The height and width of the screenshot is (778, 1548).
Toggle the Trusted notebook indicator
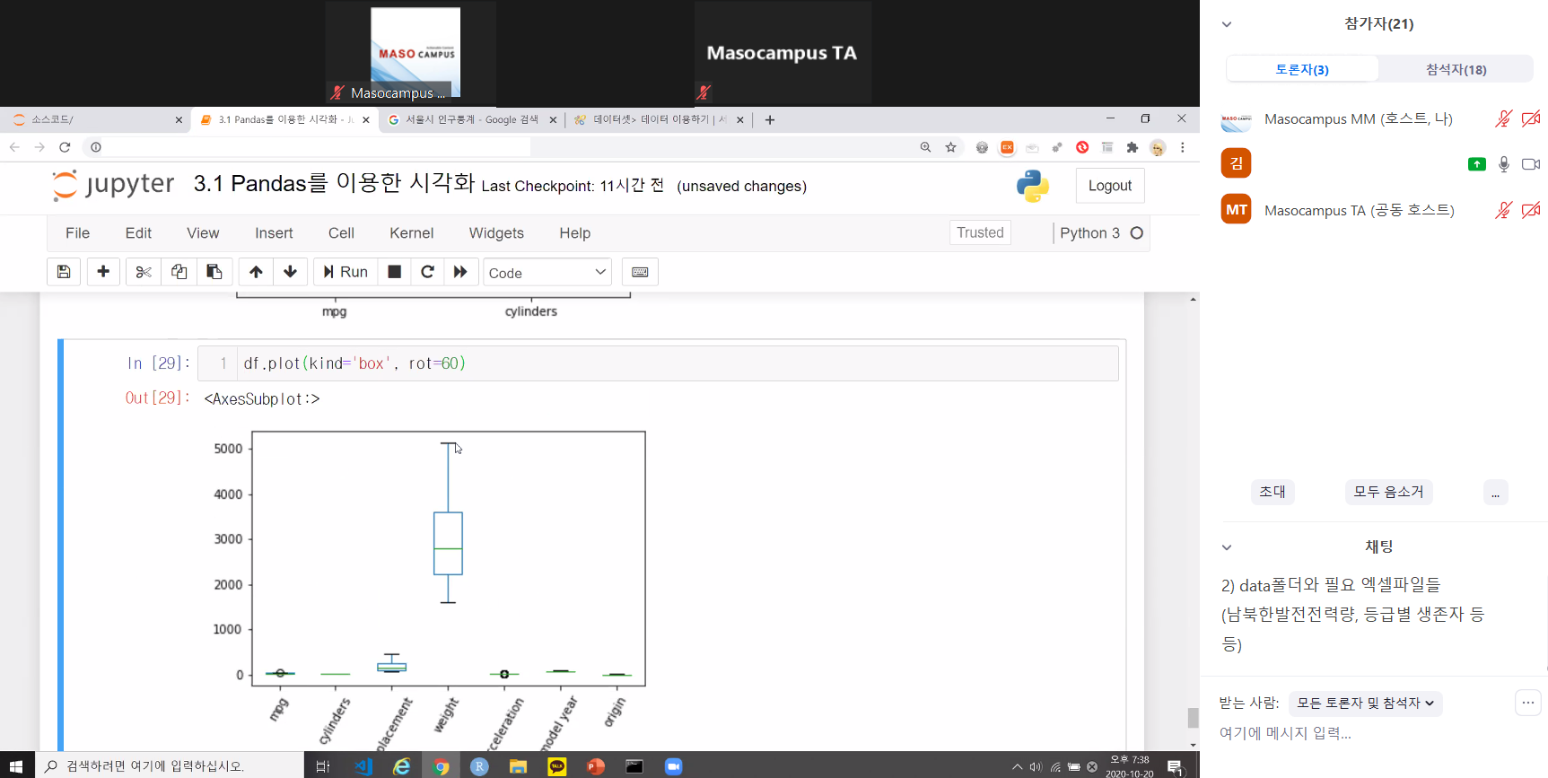click(980, 232)
